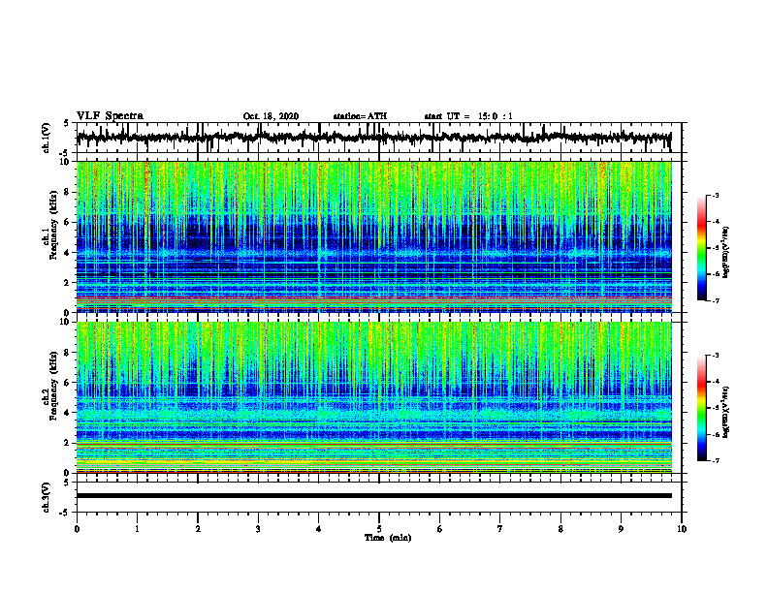Click the "start UT = 15:0 :1" text

coord(468,116)
